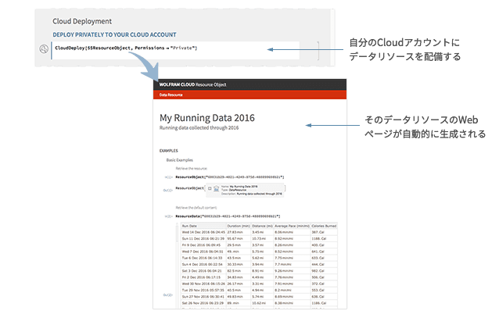The image size is (499, 325).
Task: Click the 'Duration (min)' column header
Action: coord(239,226)
